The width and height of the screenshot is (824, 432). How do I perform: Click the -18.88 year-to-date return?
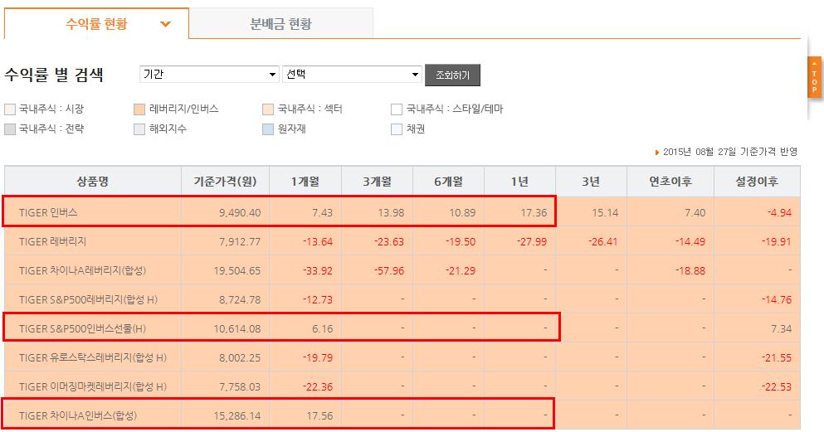point(690,271)
